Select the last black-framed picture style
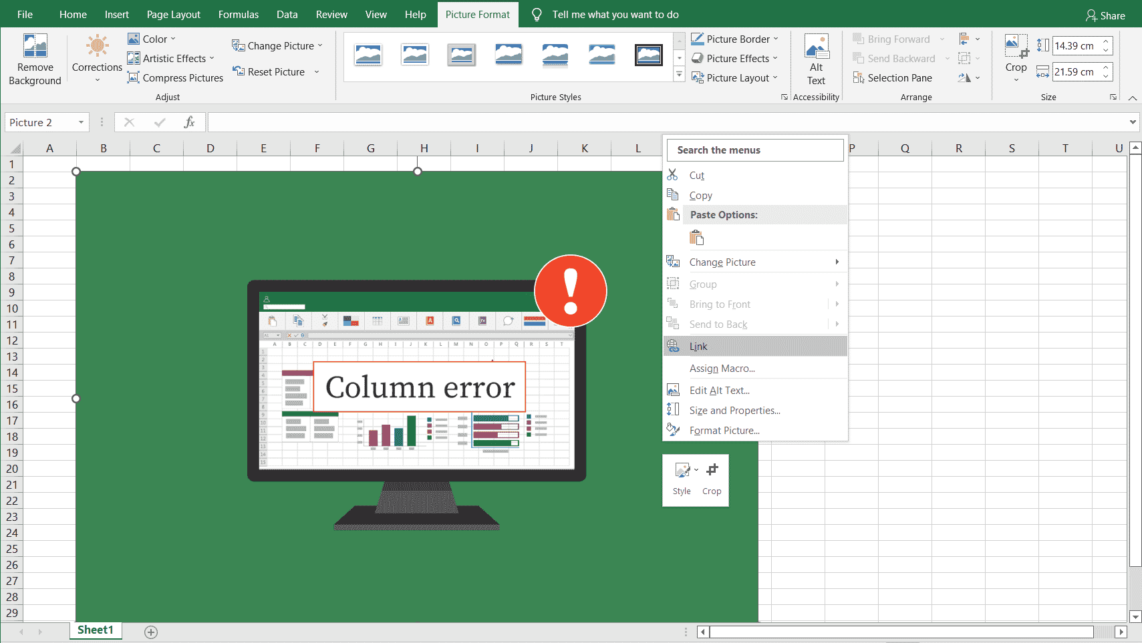1142x643 pixels. point(648,55)
